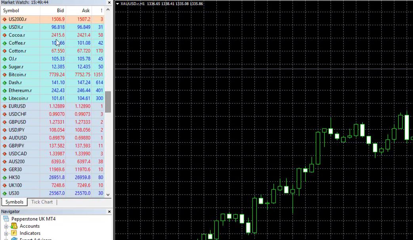Select the GBPJPY symbol row
Viewport: 413px width, 240px height.
(18, 146)
